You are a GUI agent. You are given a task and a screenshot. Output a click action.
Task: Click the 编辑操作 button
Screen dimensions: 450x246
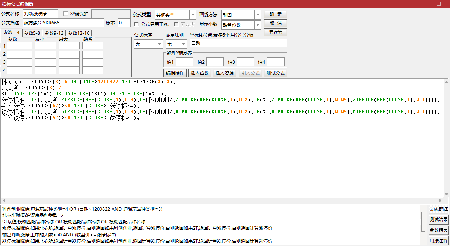click(175, 73)
